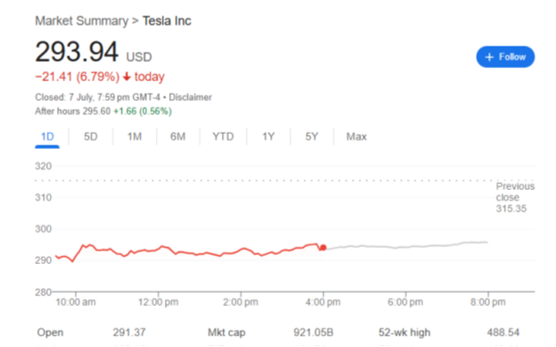556x347 pixels.
Task: Click the Follow button
Action: [x=505, y=57]
